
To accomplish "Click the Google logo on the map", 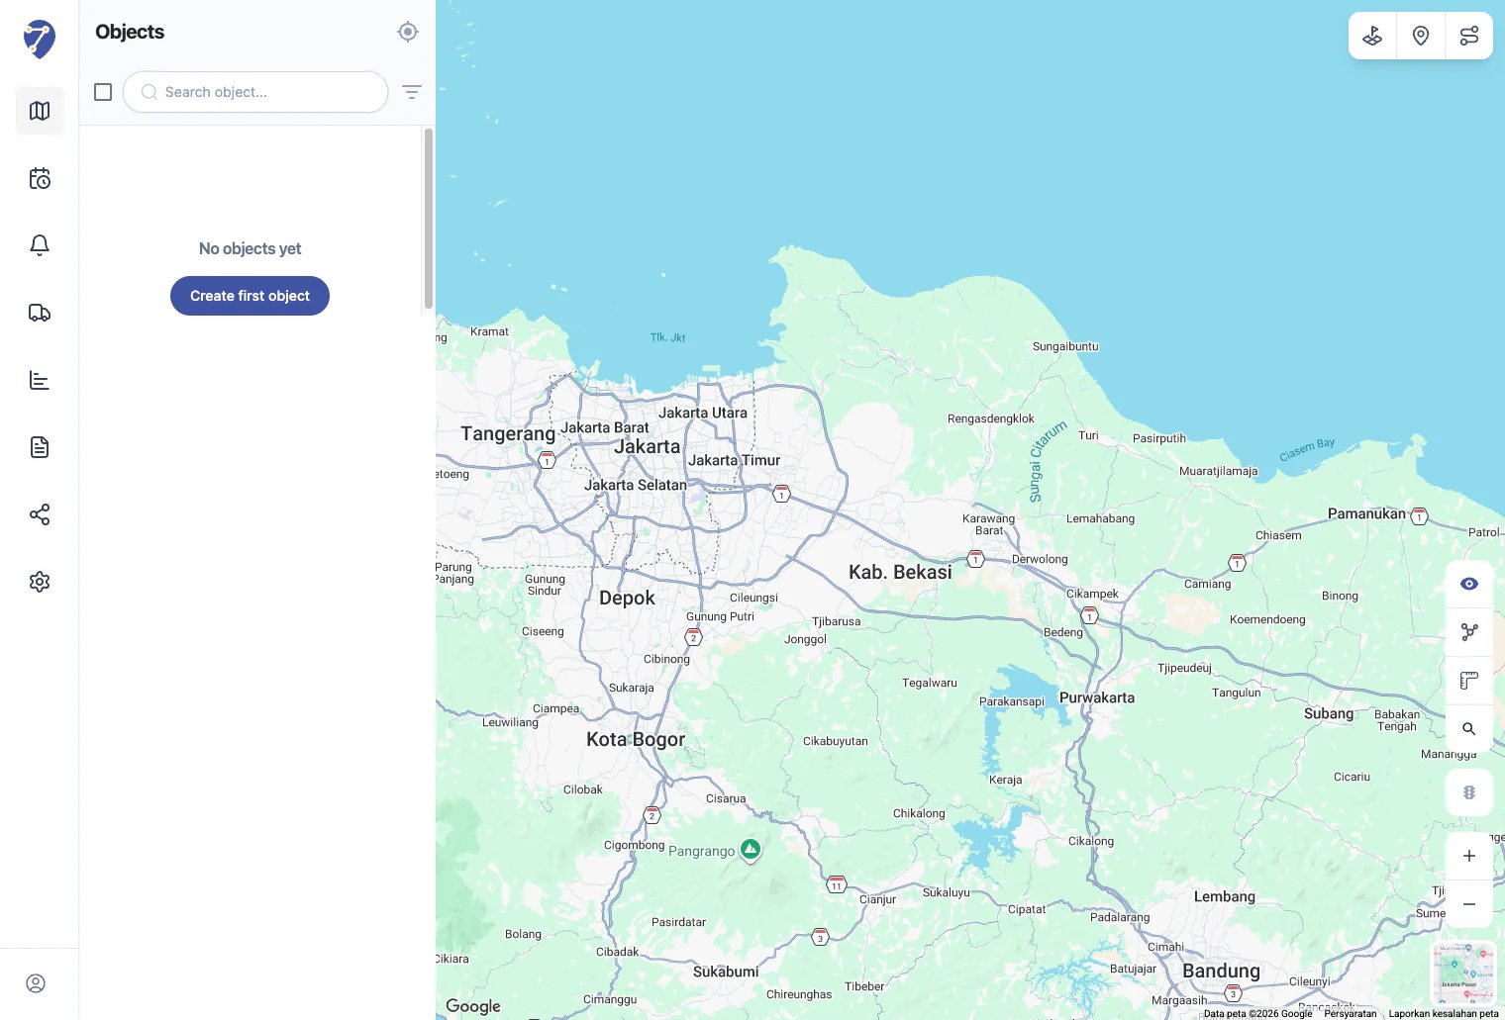I will [473, 1006].
